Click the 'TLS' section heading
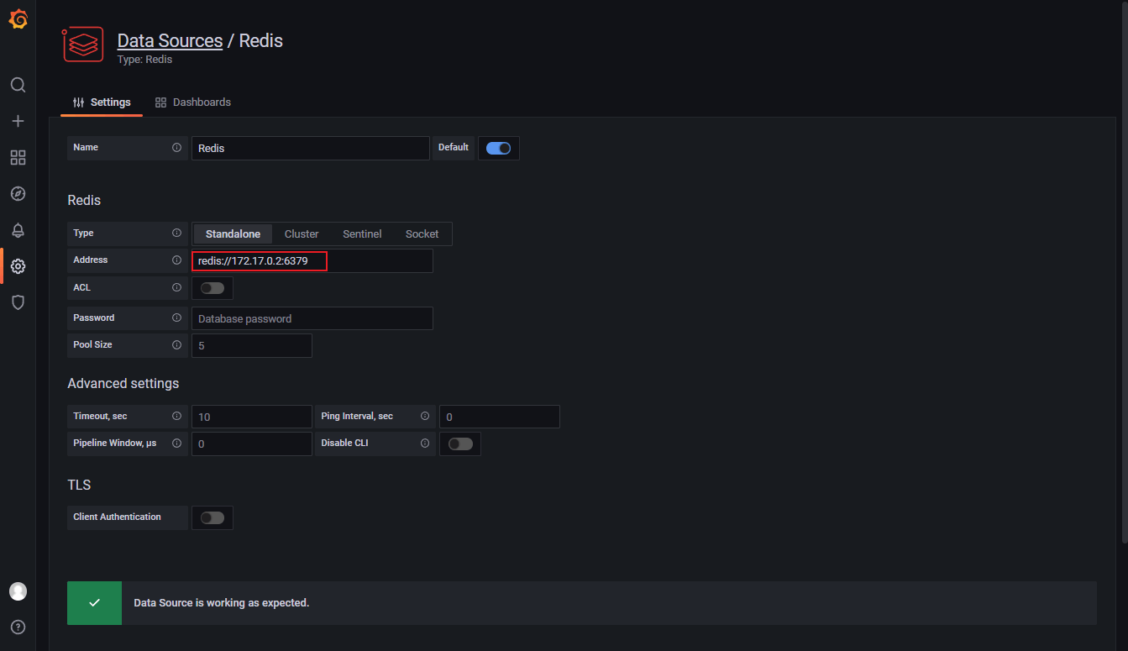Screen dimensions: 1128x651 [79, 485]
